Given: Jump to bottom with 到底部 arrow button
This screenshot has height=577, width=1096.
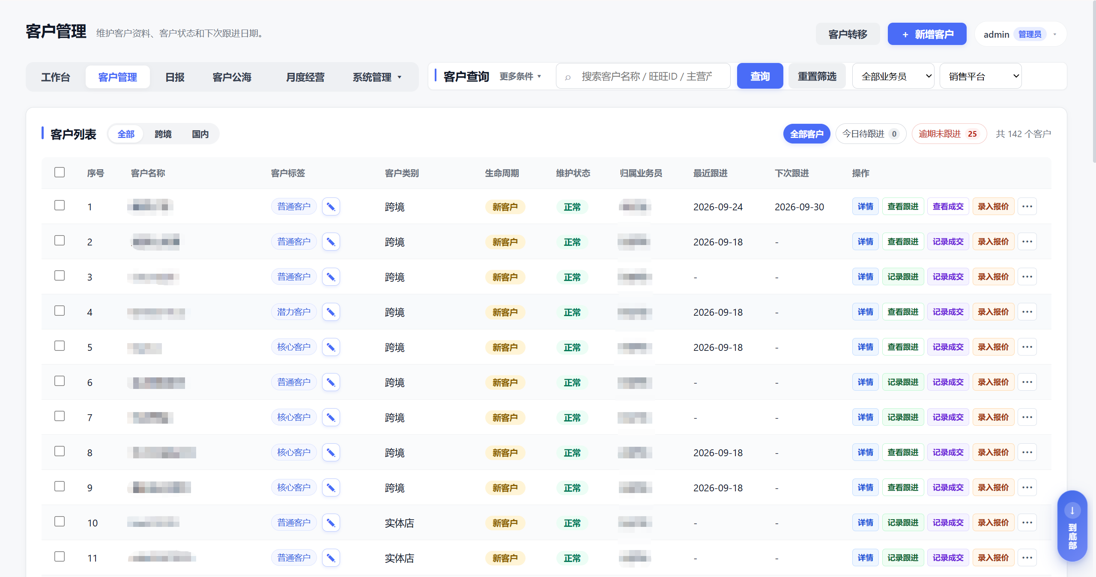Looking at the screenshot, I should pyautogui.click(x=1072, y=526).
